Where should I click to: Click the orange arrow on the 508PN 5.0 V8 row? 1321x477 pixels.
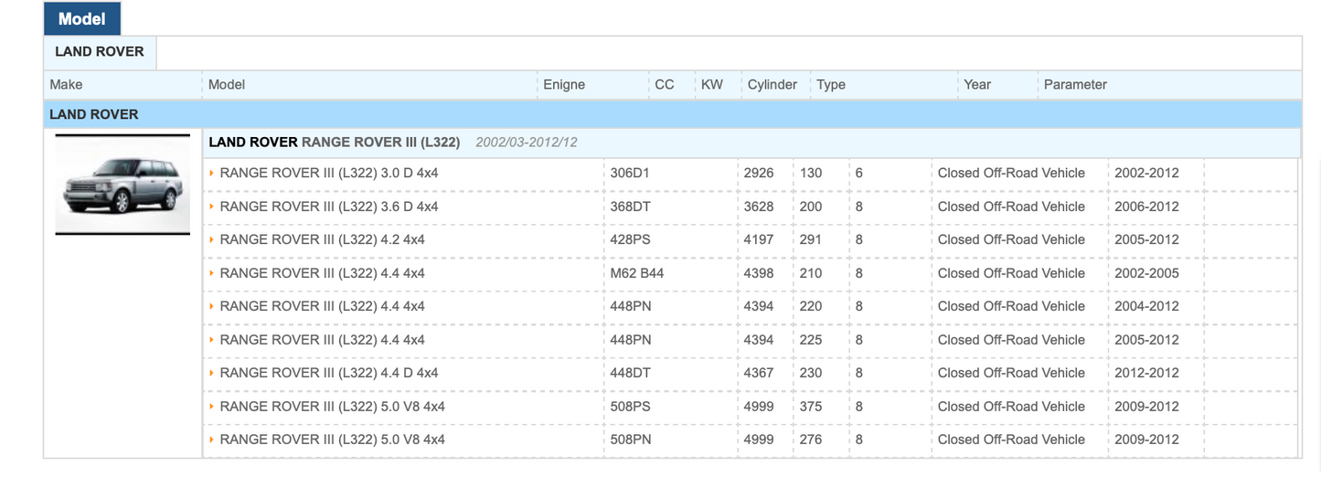pyautogui.click(x=212, y=440)
